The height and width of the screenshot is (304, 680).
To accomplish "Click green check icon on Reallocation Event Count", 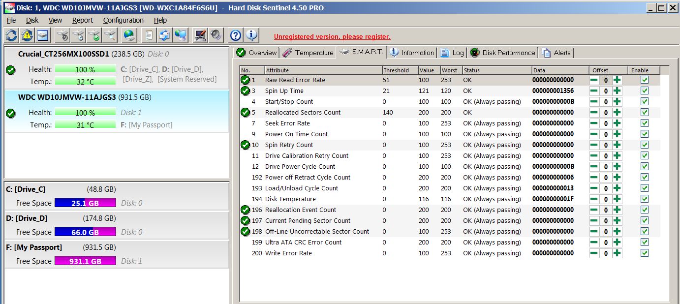I will tap(245, 210).
